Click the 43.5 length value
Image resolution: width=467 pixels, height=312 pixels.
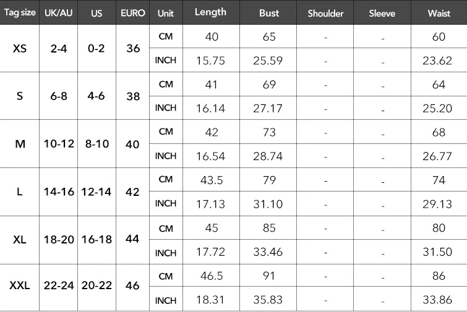(x=212, y=180)
